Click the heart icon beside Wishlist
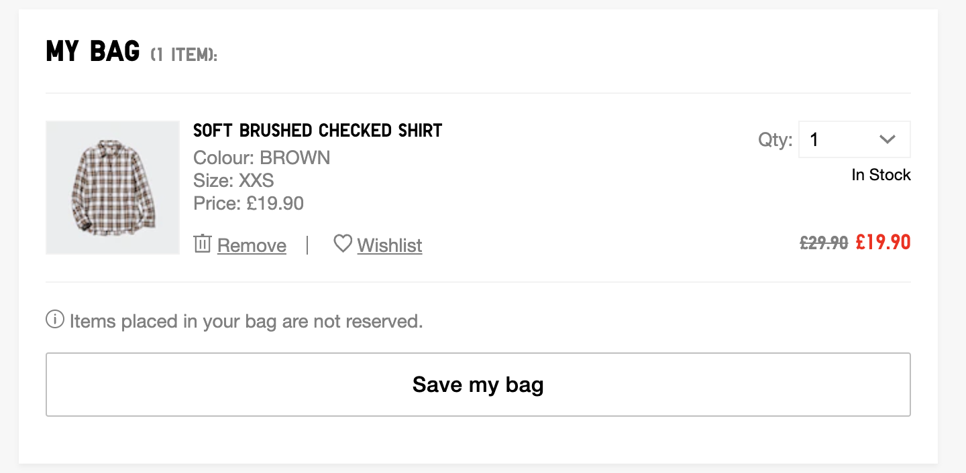The width and height of the screenshot is (966, 473). pyautogui.click(x=343, y=243)
